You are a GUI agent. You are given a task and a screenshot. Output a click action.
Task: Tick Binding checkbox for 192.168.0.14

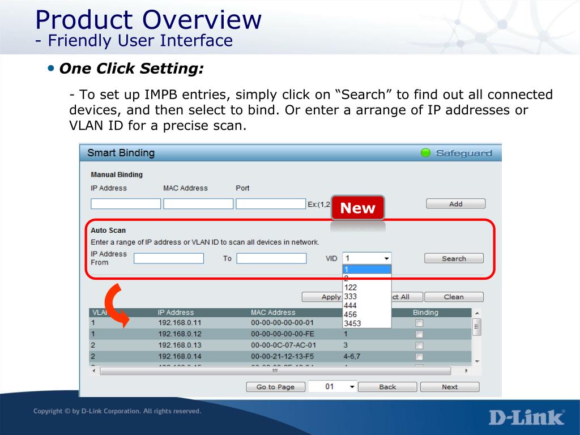point(419,357)
